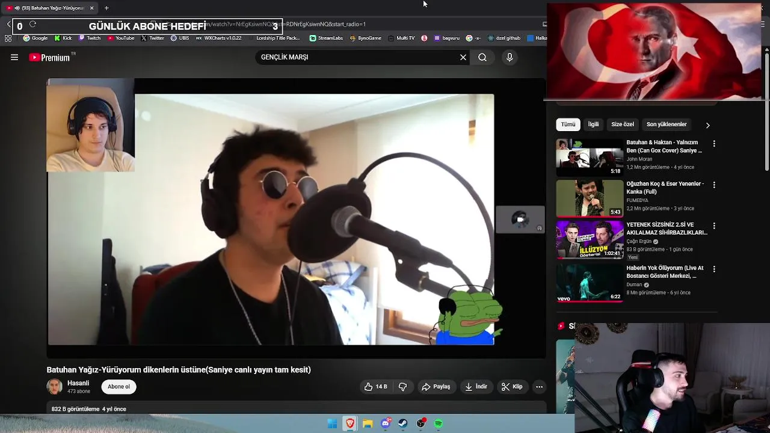This screenshot has width=770, height=433.
Task: Open the Haberin Yok Ölüyorum video title
Action: coord(665,272)
